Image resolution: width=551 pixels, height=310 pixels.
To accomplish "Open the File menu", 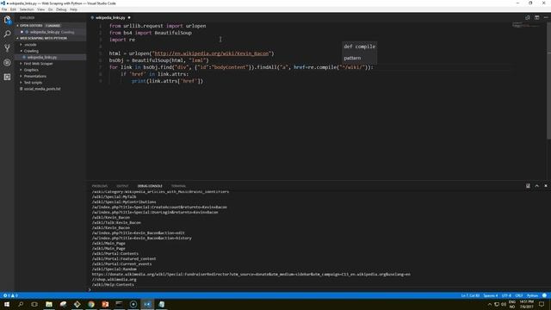I will pyautogui.click(x=4, y=9).
